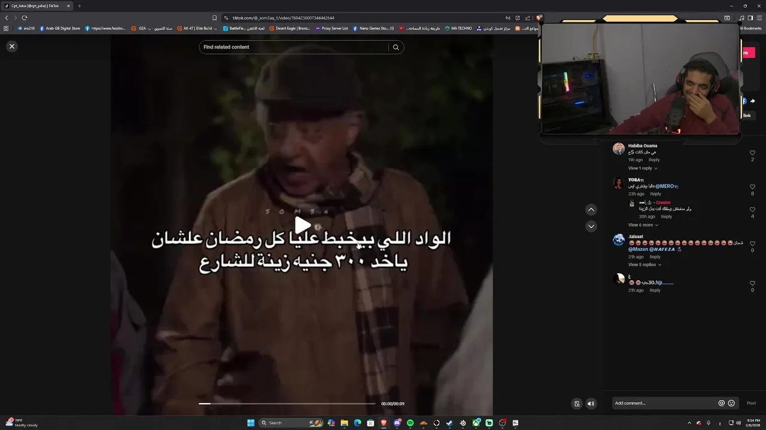The width and height of the screenshot is (766, 430).
Task: Open Microsoft Store from taskbar
Action: tap(370, 423)
